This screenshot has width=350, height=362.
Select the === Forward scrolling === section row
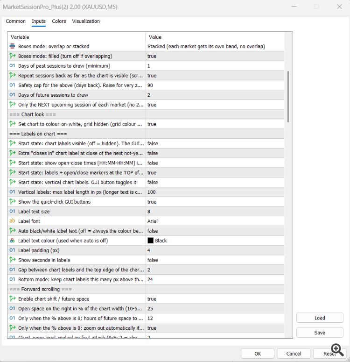point(146,289)
